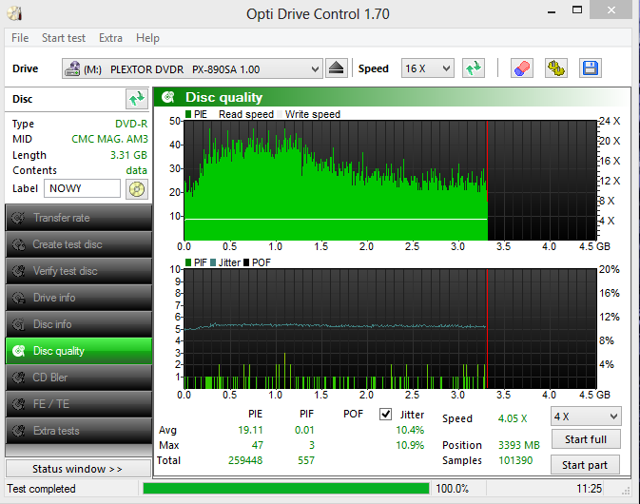Click the PIE total value 259448
This screenshot has width=640, height=504.
coord(245,461)
